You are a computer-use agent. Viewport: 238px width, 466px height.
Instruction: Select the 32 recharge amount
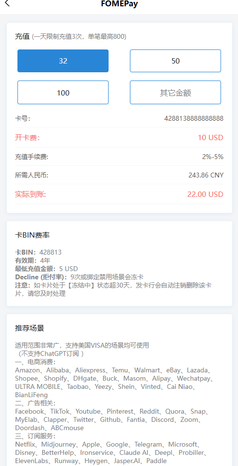63,61
